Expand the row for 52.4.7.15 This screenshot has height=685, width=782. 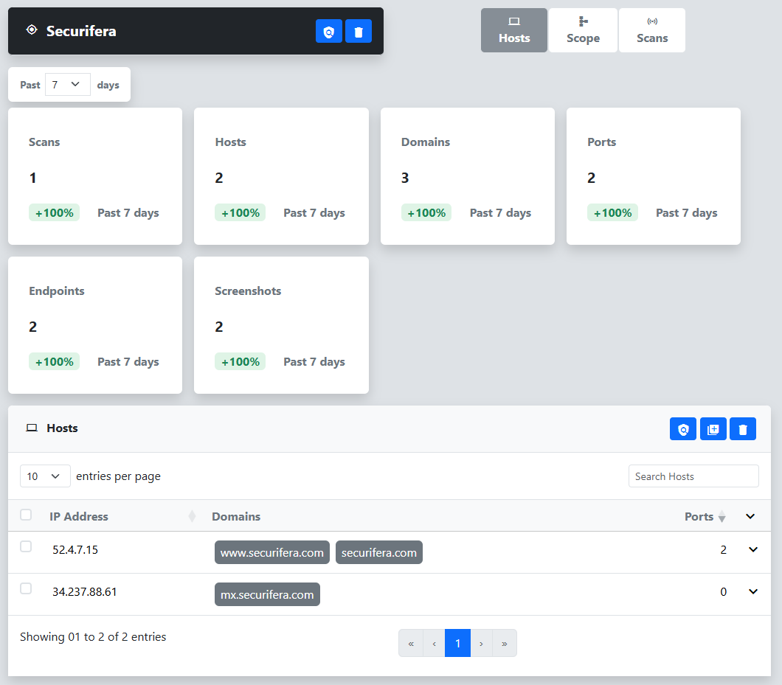tap(752, 549)
